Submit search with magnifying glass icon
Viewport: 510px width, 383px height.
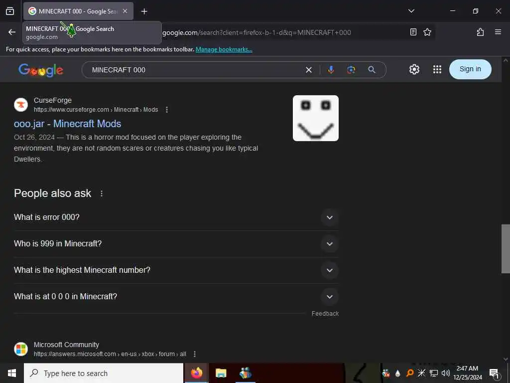372,70
